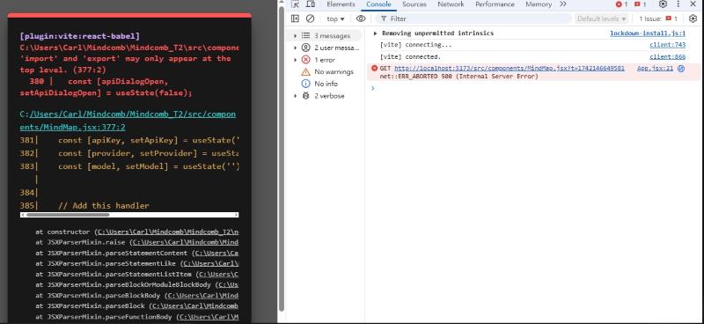
Task: Click the red error icon on the GET log row
Action: pyautogui.click(x=375, y=69)
